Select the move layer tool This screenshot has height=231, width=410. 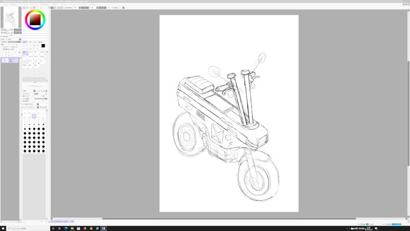click(x=24, y=49)
